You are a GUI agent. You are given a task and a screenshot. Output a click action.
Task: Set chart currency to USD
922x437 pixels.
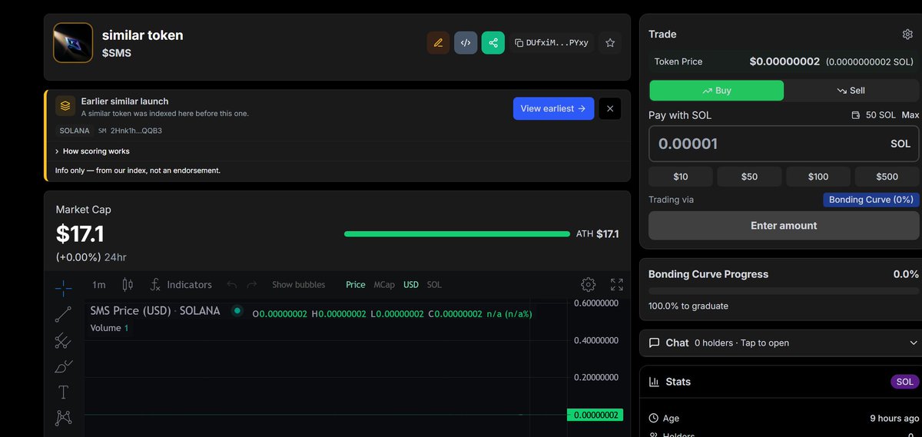pos(411,285)
